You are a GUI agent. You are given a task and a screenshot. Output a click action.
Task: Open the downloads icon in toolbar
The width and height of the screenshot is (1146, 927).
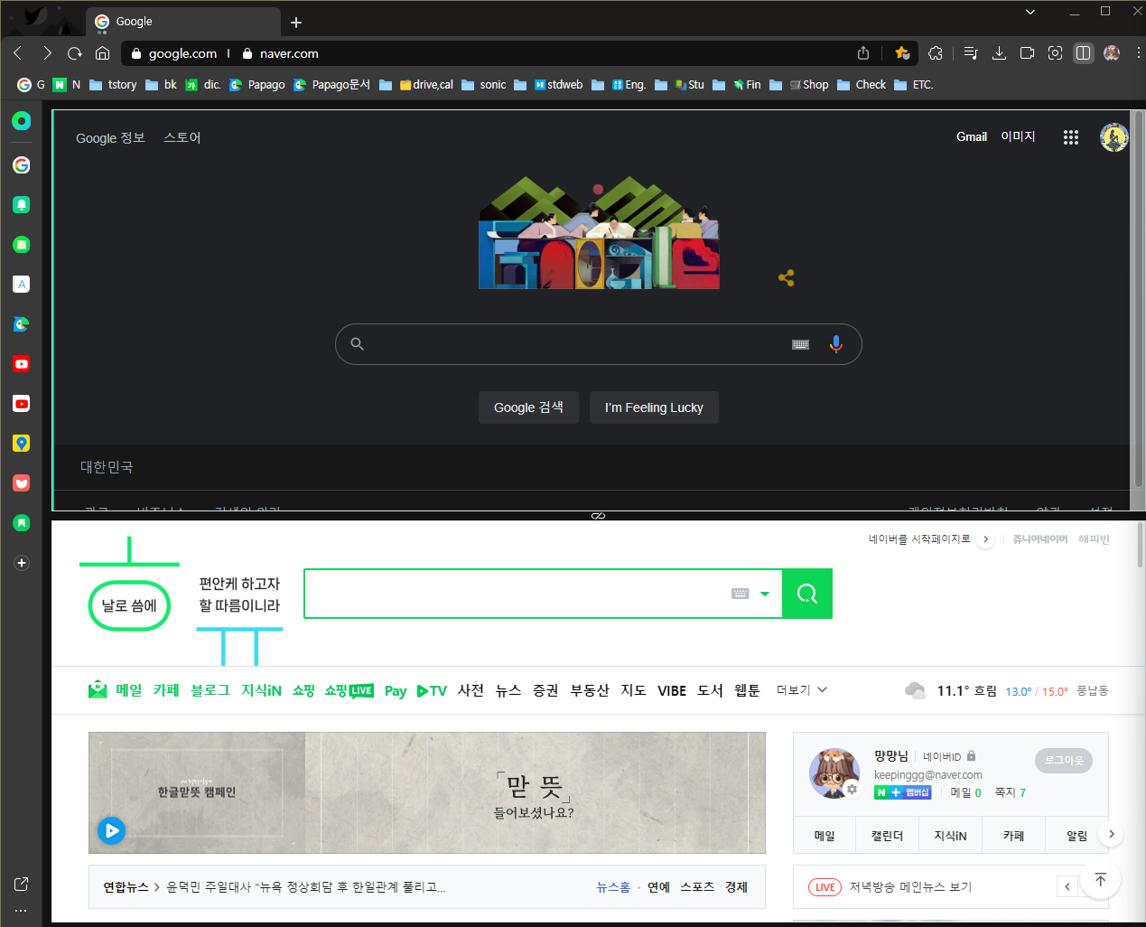coord(999,53)
